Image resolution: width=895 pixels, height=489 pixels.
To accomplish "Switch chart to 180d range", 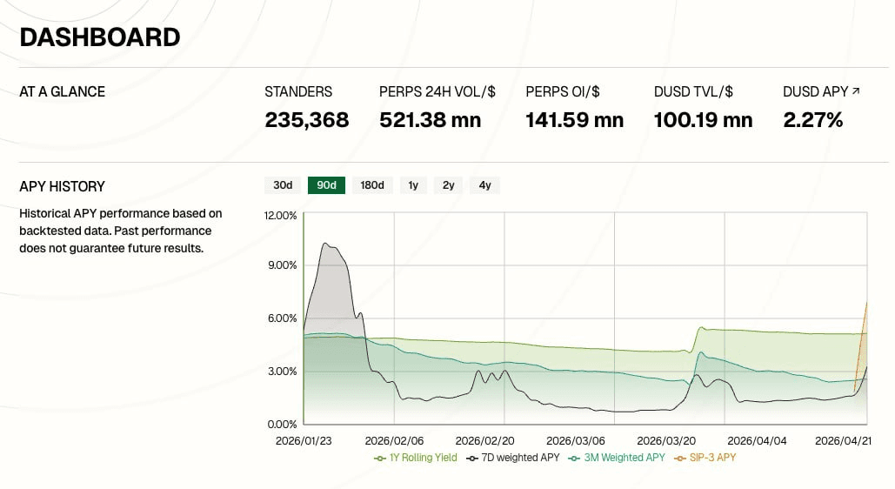I will point(372,185).
